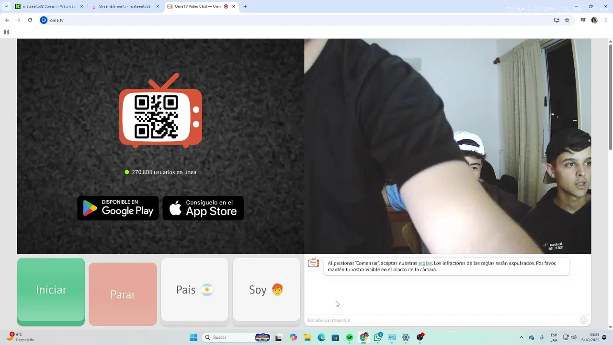
Task: Click the recording indicator on OmeTV tab
Action: (226, 7)
